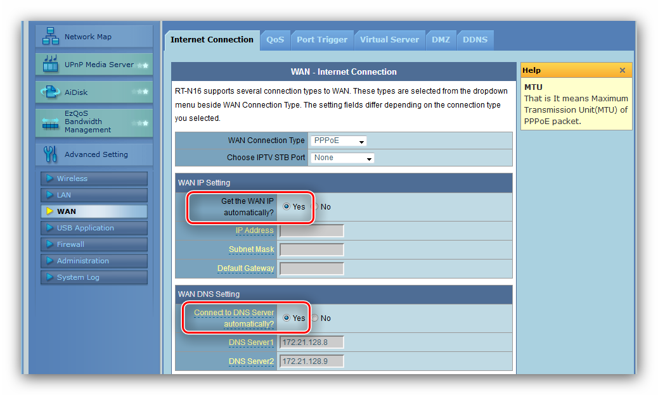
Task: Select No for automatic WAN IP
Action: [316, 207]
